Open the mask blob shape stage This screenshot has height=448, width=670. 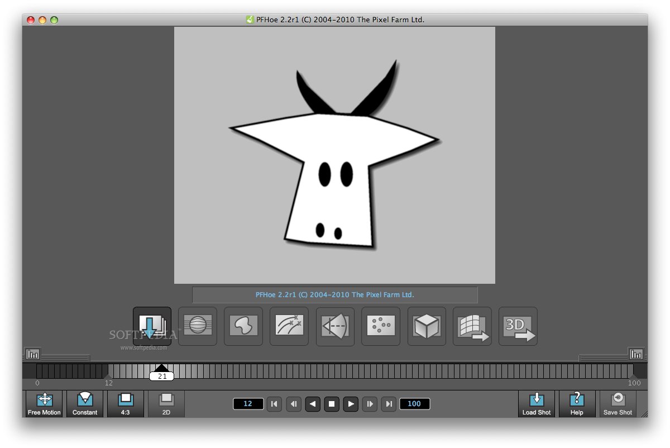[x=243, y=326]
